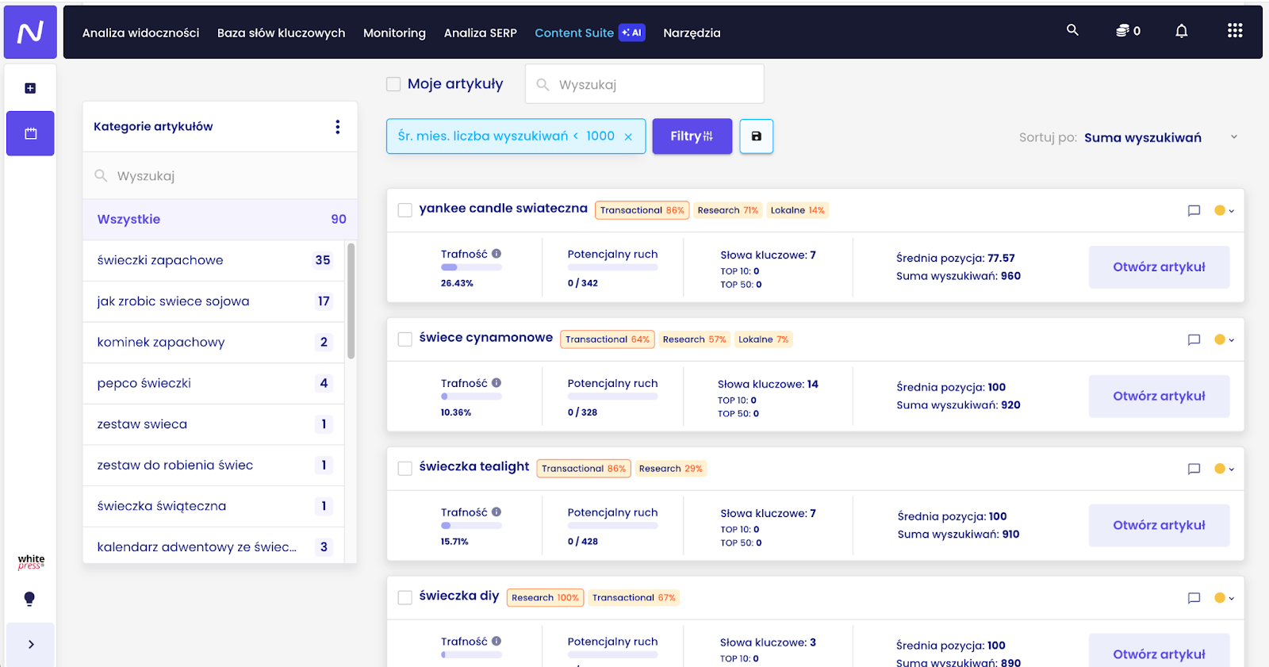Image resolution: width=1269 pixels, height=667 pixels.
Task: Click the AI badge next to Content Suite
Action: coord(632,33)
